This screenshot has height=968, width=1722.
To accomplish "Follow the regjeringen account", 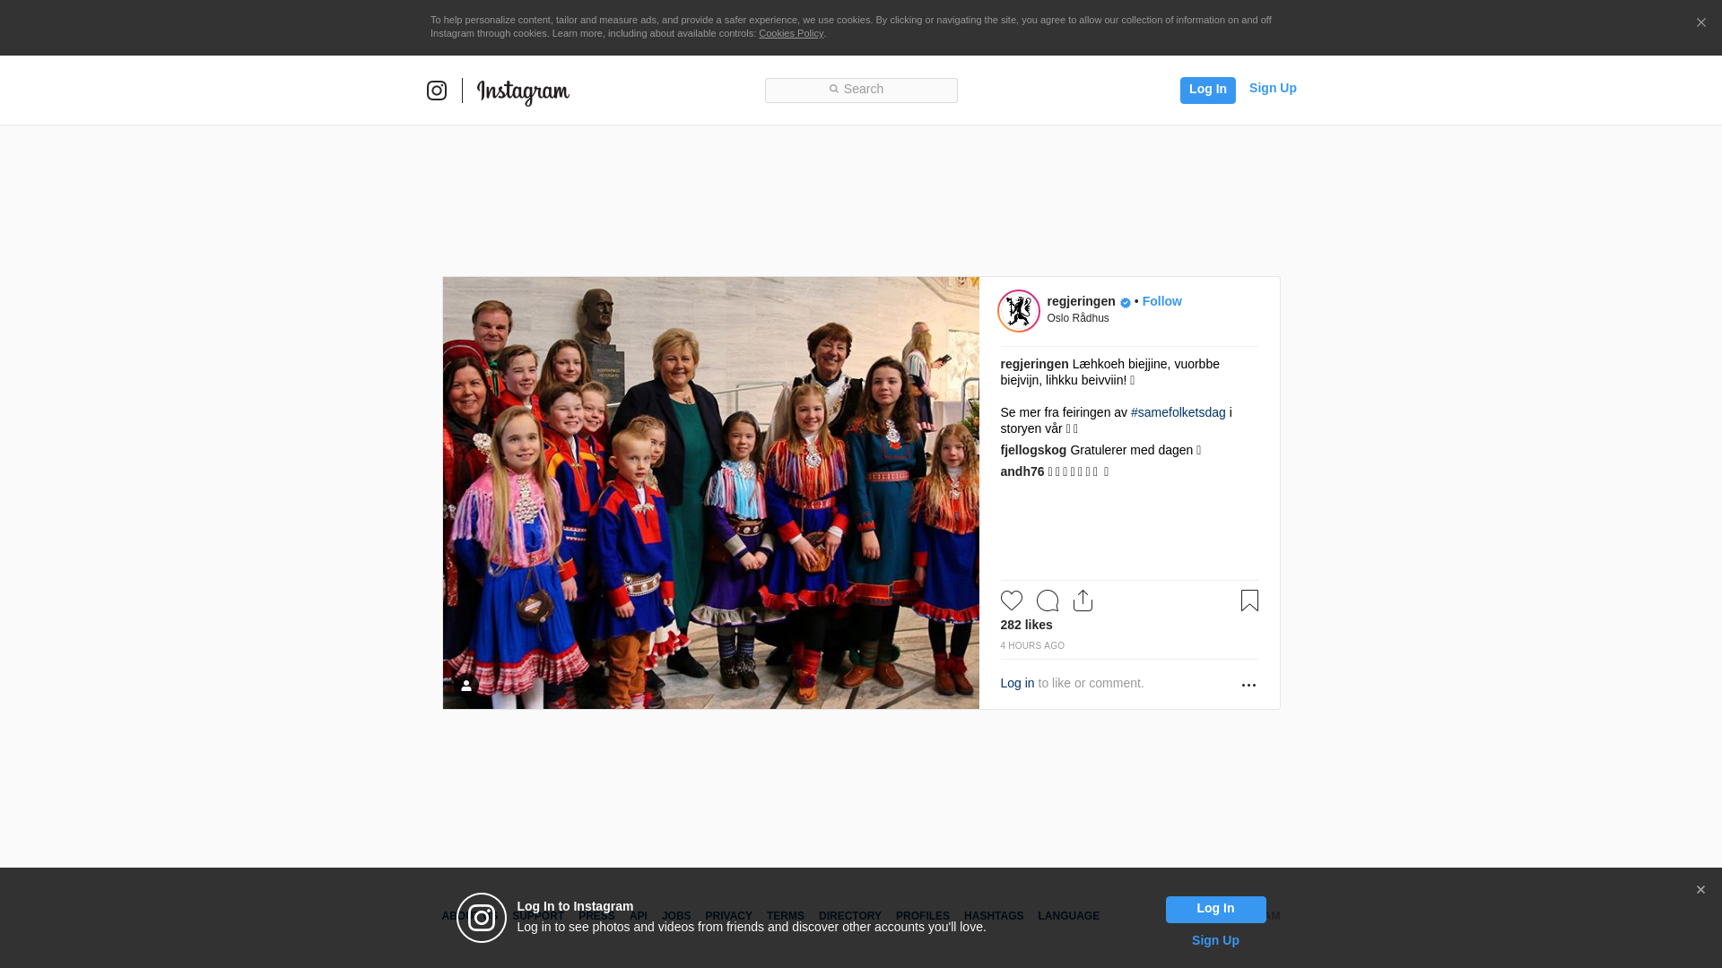I will coord(1162,301).
